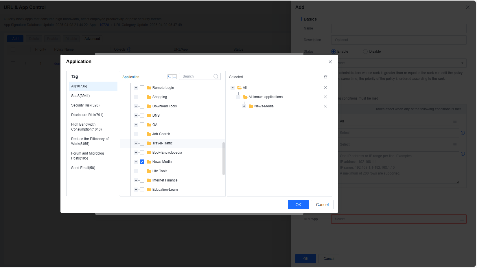Filter by the Disclosure Risk(791) tag
477x268 pixels.
[93, 115]
